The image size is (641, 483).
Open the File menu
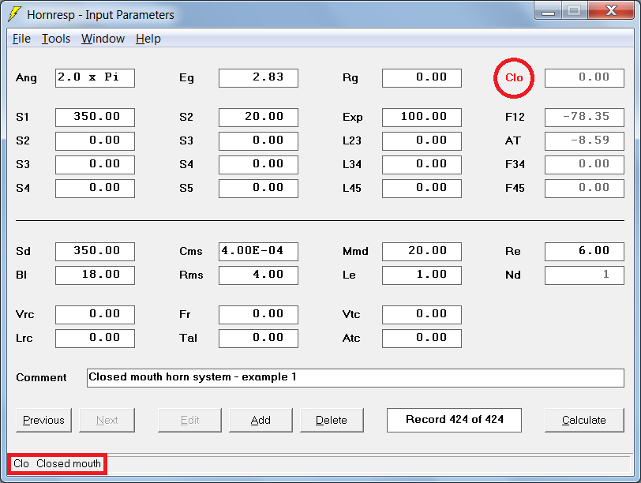[21, 39]
